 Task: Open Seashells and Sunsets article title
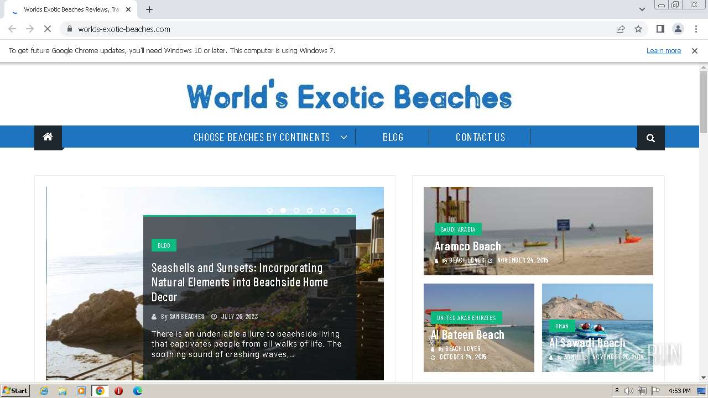tap(240, 282)
